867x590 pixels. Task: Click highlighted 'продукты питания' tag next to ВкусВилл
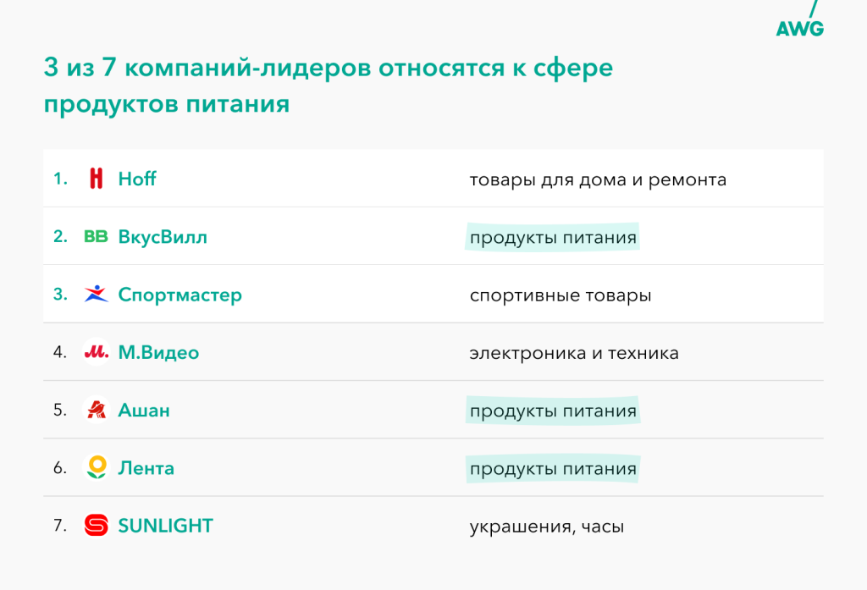coord(552,237)
